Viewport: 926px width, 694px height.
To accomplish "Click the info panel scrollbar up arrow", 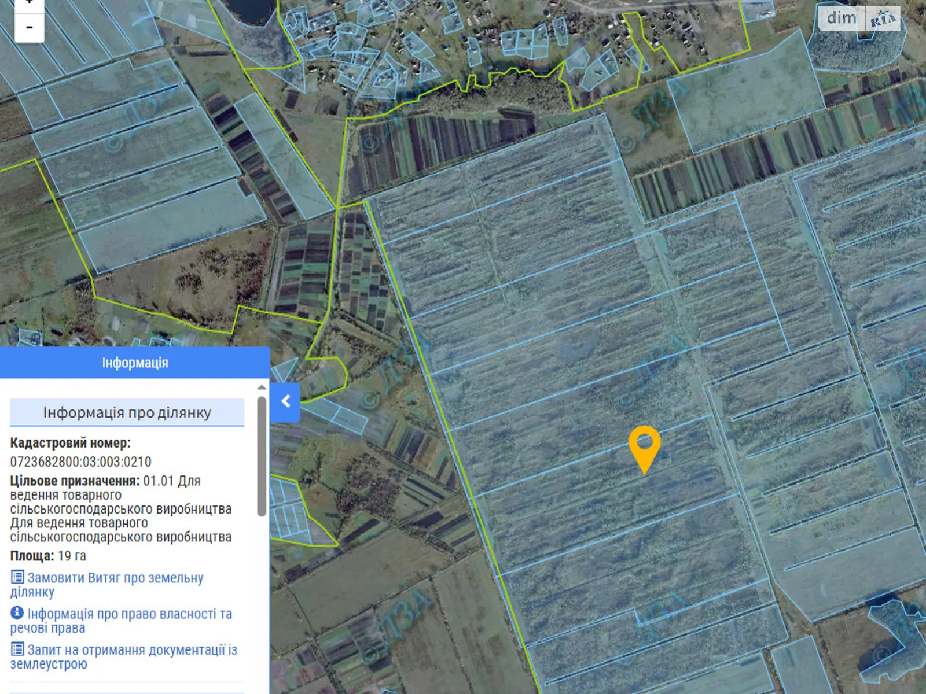I will coord(262,387).
